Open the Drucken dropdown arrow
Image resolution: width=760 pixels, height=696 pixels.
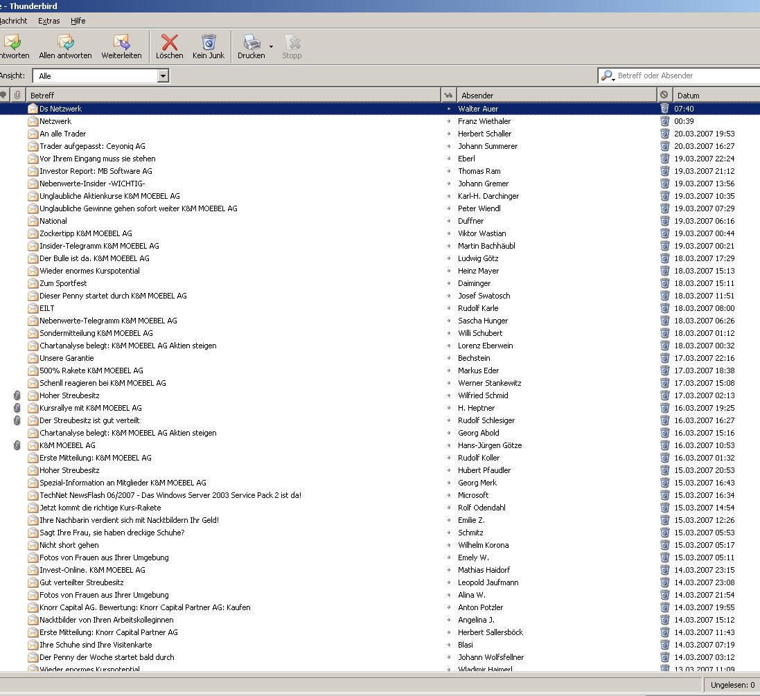click(271, 46)
